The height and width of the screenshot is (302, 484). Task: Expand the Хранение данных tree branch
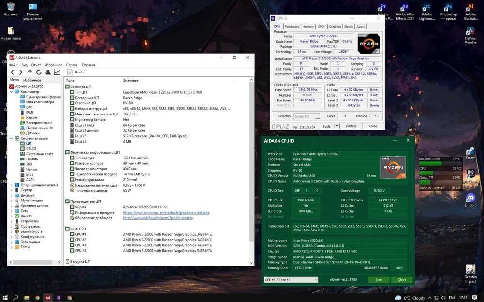click(x=12, y=206)
